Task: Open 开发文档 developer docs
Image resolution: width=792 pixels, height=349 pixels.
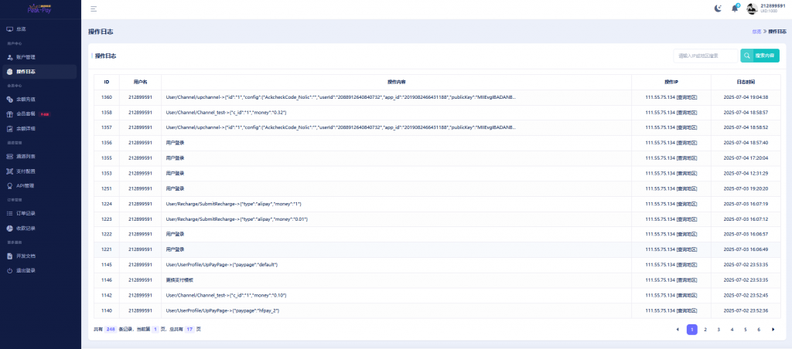Action: coord(26,256)
